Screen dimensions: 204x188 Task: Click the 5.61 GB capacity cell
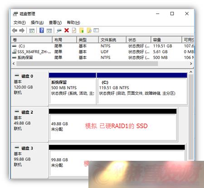click(x=160, y=52)
